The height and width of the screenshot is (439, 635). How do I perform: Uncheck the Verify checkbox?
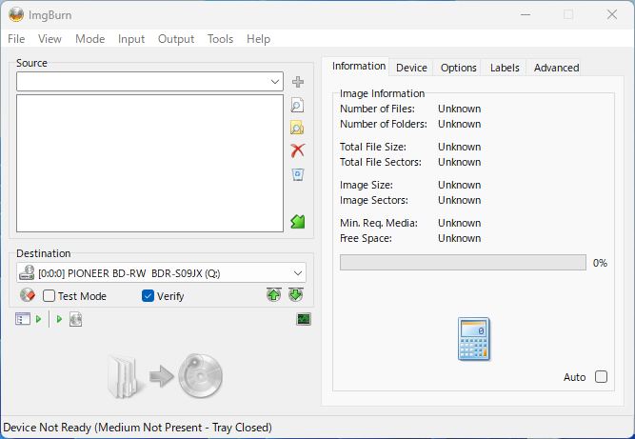[x=148, y=296]
